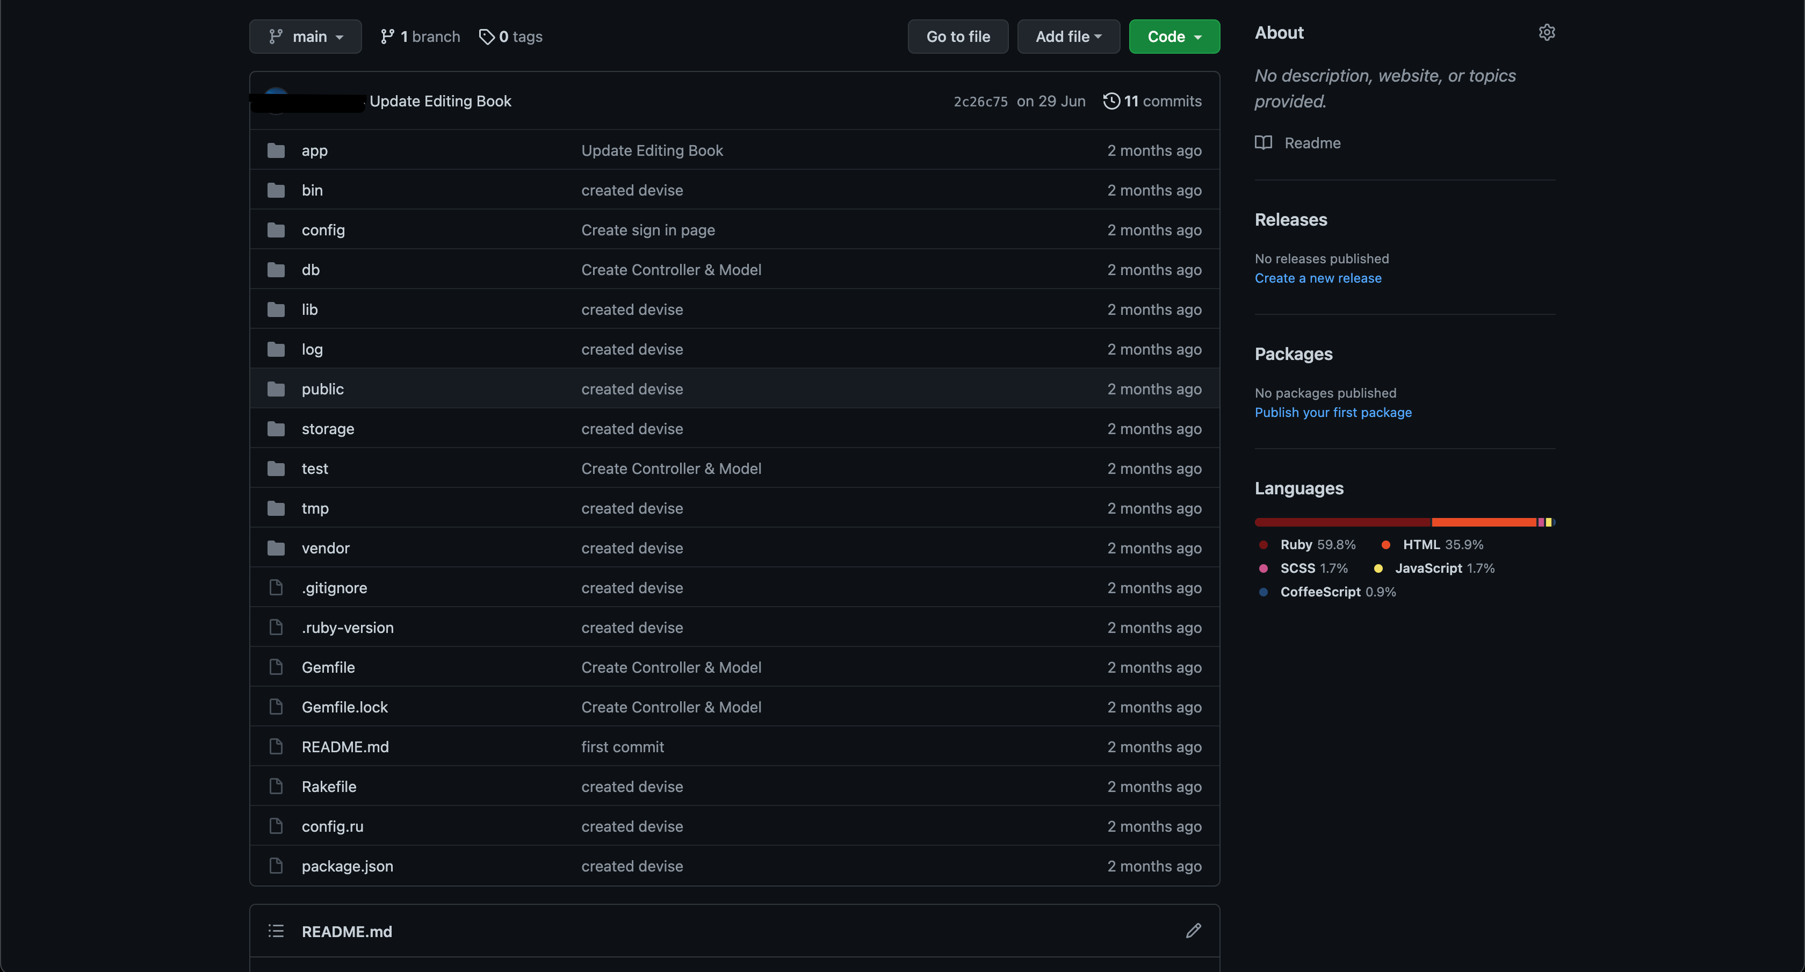Open the package.json file
Screen dimensions: 1805x972
pos(347,866)
